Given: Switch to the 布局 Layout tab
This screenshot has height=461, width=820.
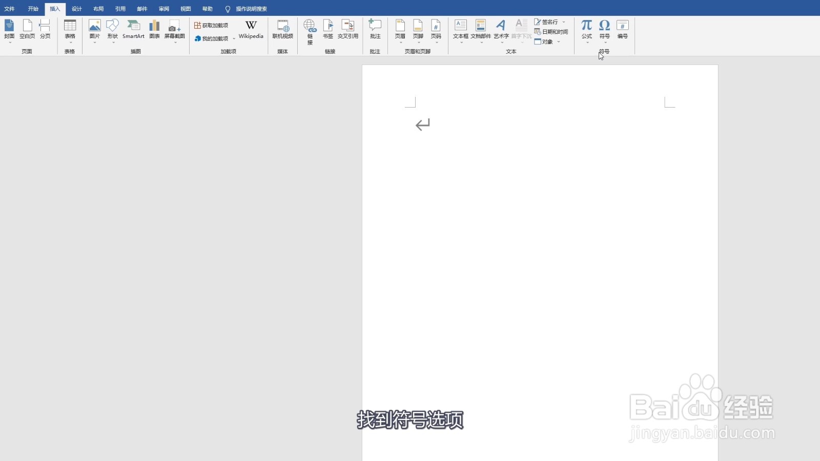Looking at the screenshot, I should tap(98, 9).
